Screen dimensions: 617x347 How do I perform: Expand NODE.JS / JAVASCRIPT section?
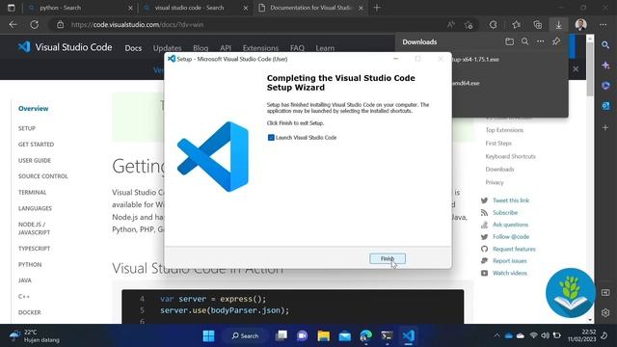click(x=35, y=228)
